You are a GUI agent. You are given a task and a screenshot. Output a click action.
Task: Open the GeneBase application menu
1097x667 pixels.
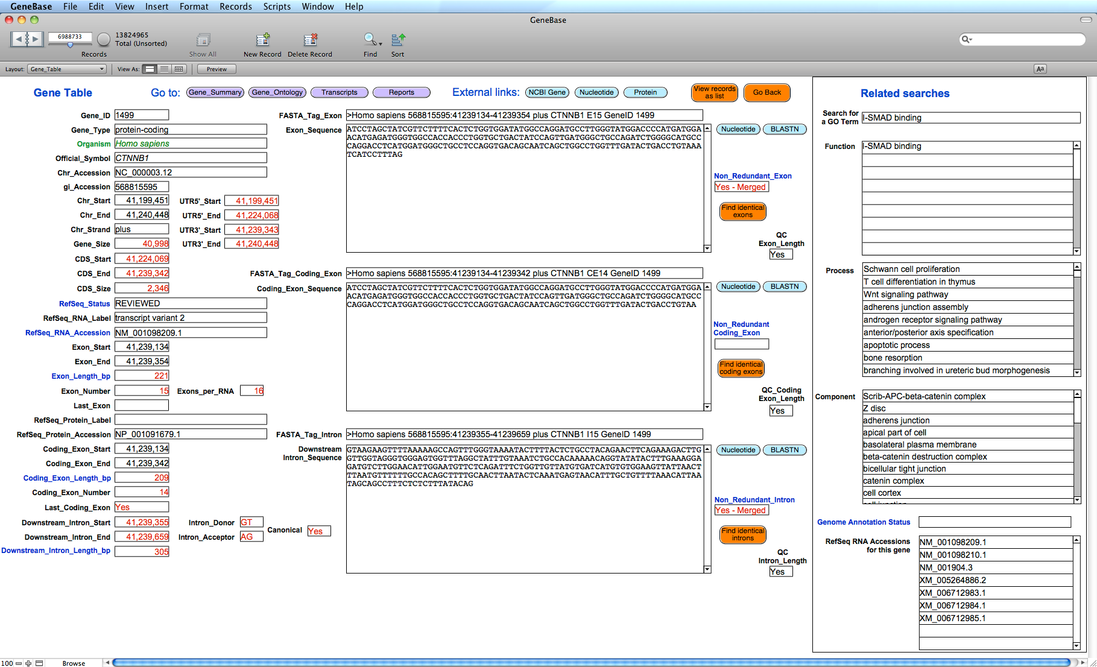[x=31, y=7]
